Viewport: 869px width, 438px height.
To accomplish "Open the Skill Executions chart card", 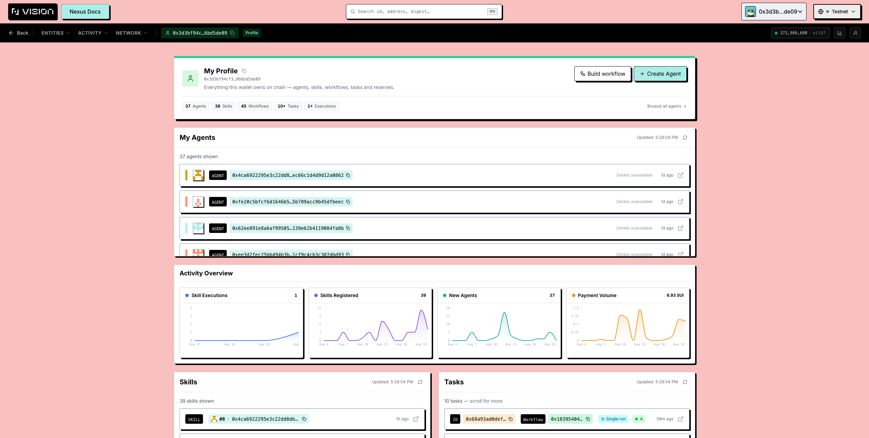I will [241, 323].
